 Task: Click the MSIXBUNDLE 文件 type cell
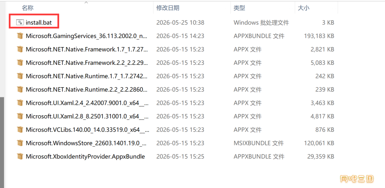259,143
